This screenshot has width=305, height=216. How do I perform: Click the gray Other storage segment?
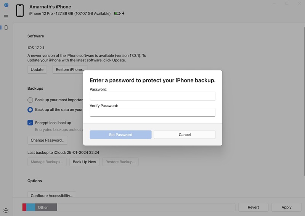coord(46,207)
